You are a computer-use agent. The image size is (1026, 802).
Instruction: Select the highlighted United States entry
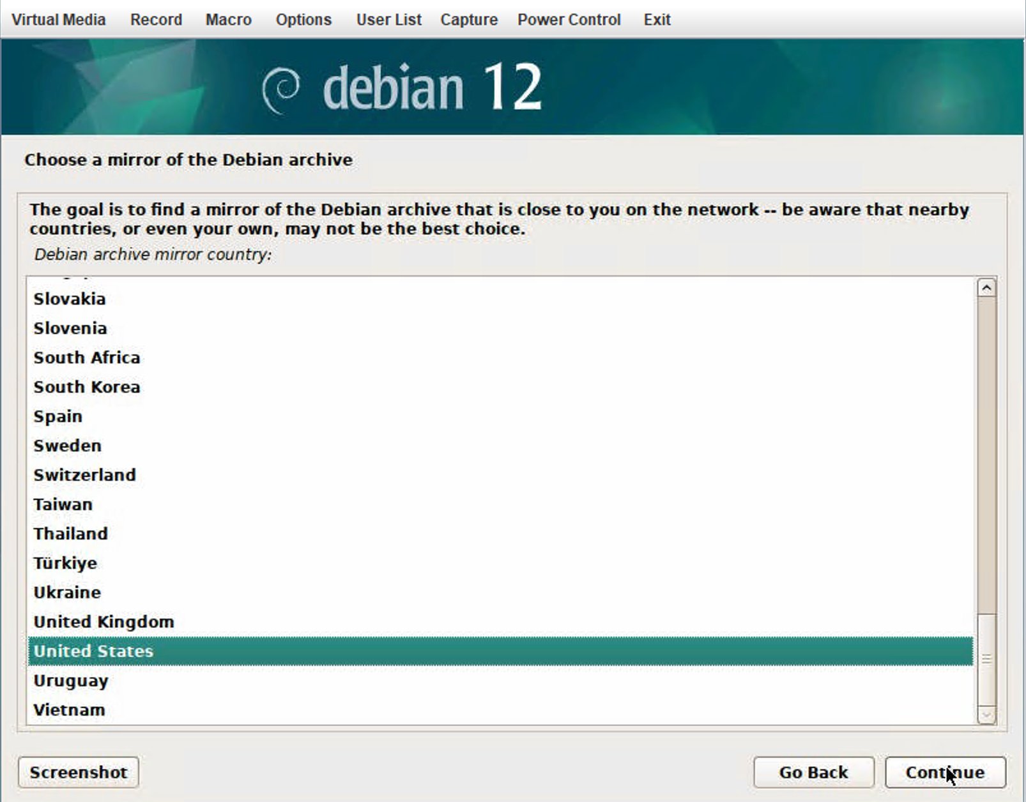(93, 651)
